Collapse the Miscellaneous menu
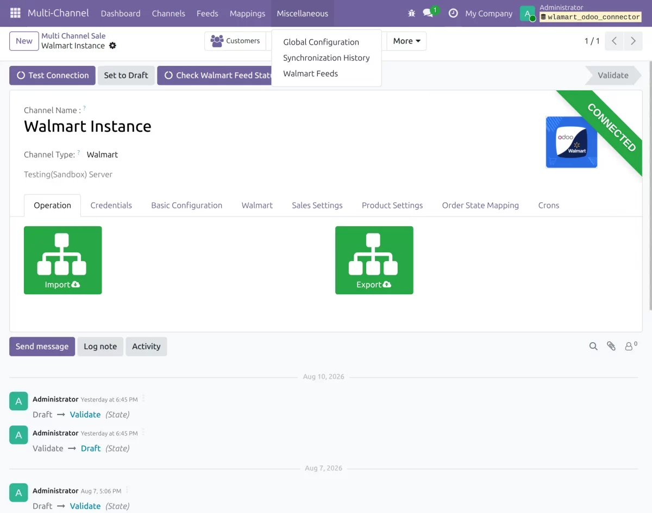Viewport: 652px width, 513px height. click(303, 13)
